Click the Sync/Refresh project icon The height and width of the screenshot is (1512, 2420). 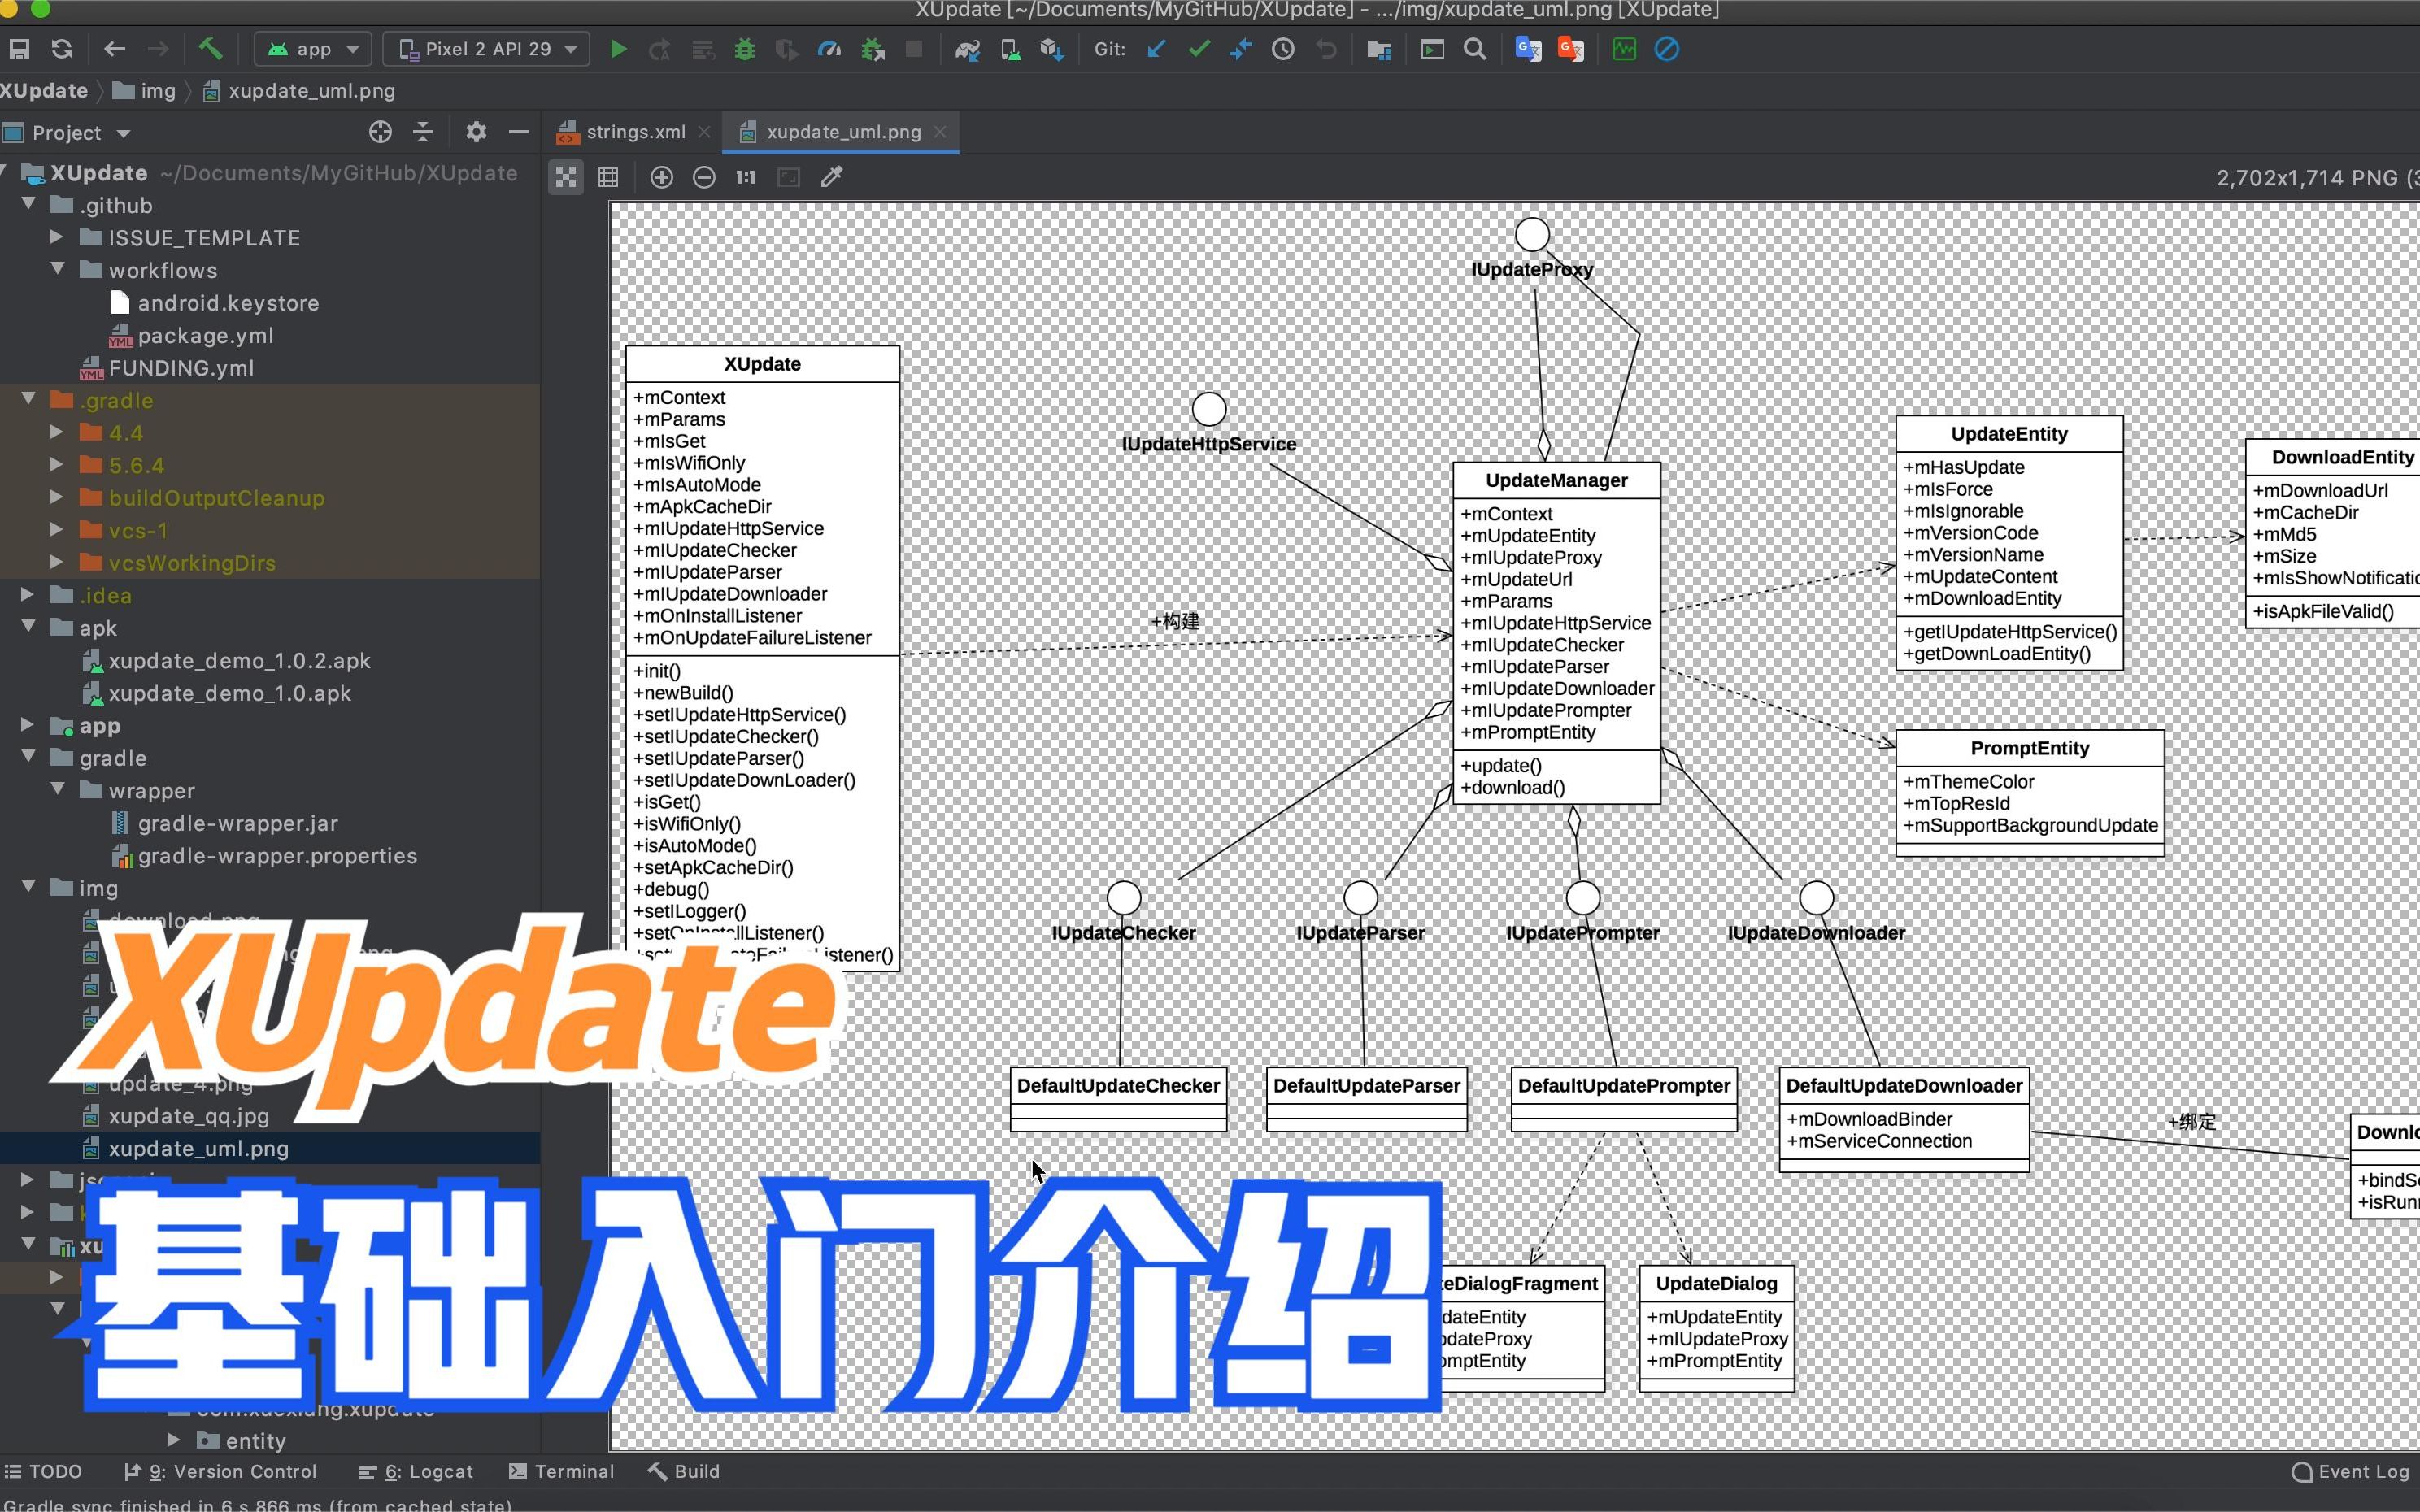(61, 49)
